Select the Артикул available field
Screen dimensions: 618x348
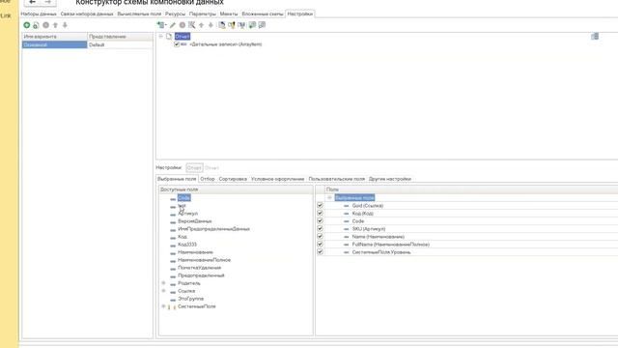187,213
